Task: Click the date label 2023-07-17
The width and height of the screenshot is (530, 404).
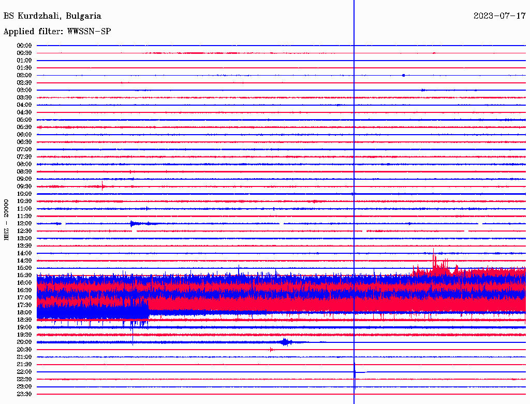Action: [499, 16]
